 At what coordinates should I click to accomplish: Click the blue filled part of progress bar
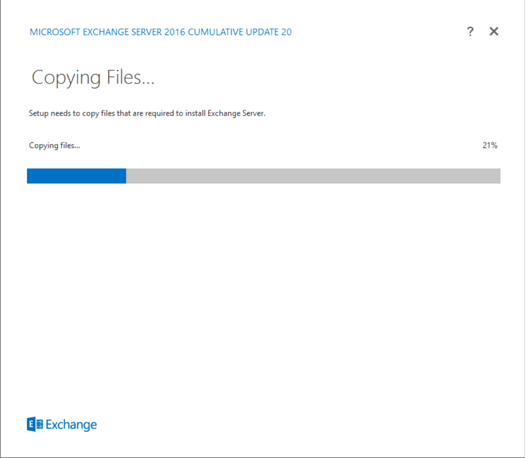tap(76, 176)
